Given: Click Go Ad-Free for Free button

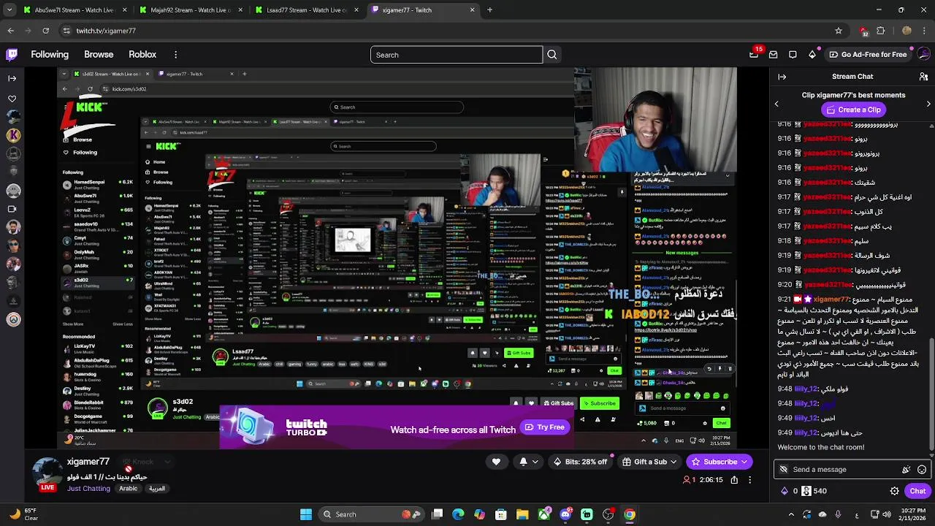Looking at the screenshot, I should click(867, 55).
